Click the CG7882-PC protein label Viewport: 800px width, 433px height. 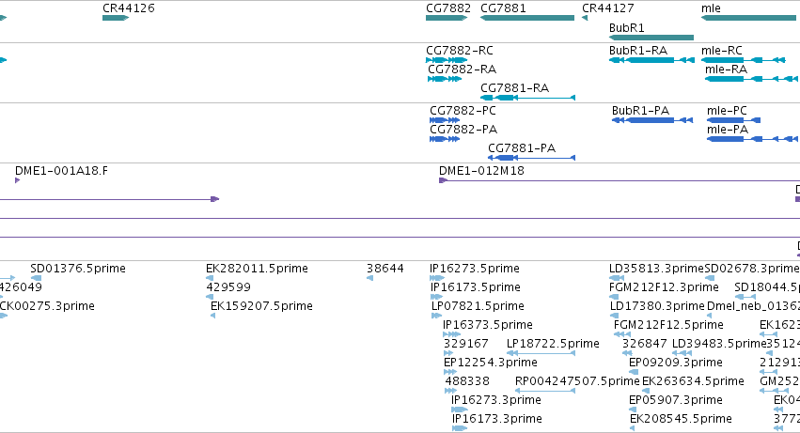coord(463,111)
